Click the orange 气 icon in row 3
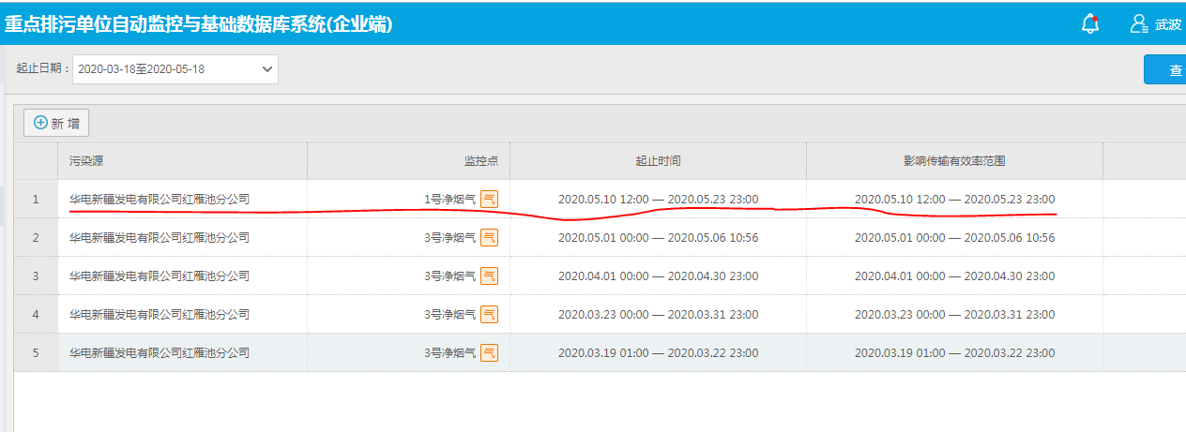 click(489, 276)
